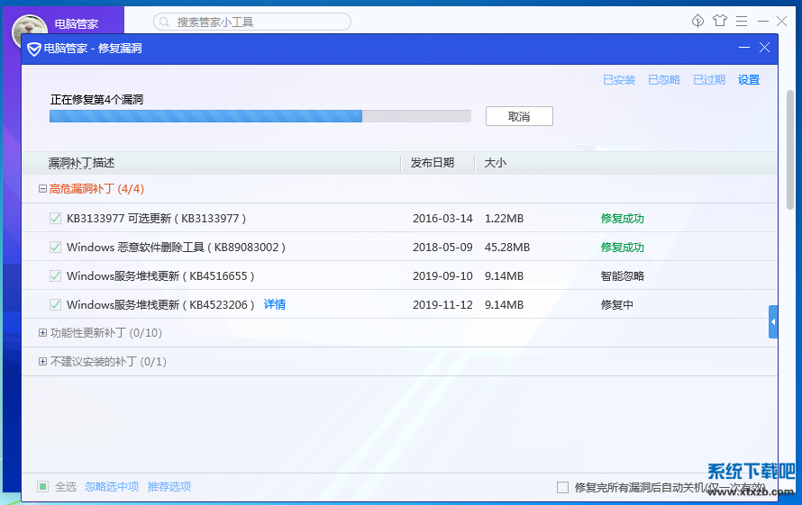Uncheck the Windows 恶意软件删除工具 checkbox
The height and width of the screenshot is (505, 802).
tap(55, 247)
